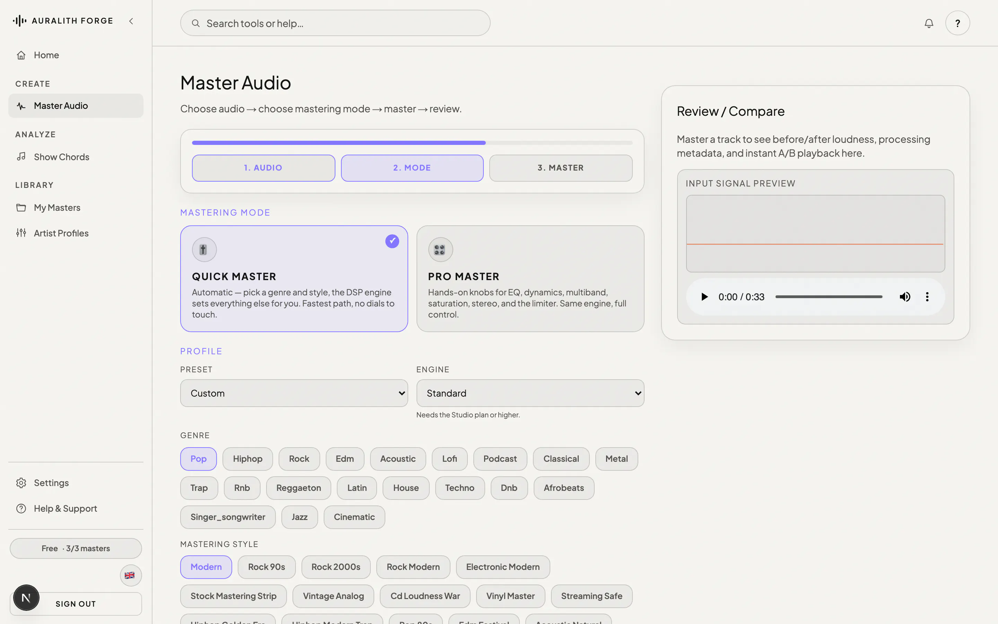The height and width of the screenshot is (624, 998).
Task: Open Artist Profiles
Action: (76, 233)
